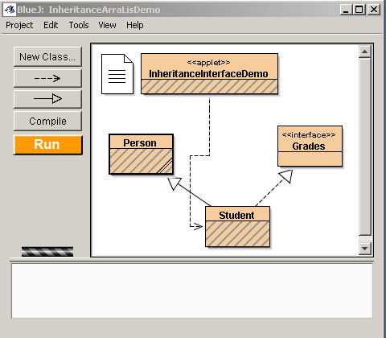Click the diagram scrollbar down arrow
Screen dimensions: 386x338
pyautogui.click(x=365, y=249)
